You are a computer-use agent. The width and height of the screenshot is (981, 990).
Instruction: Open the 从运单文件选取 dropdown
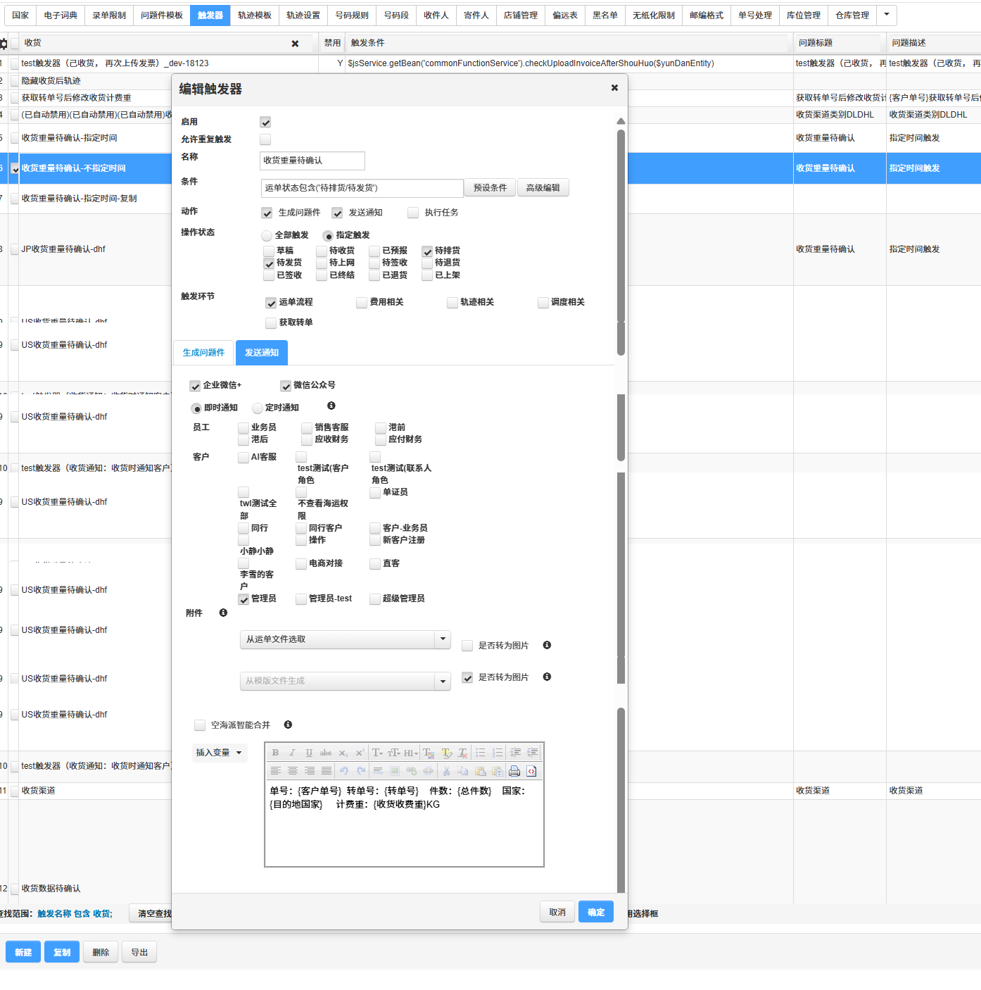(x=443, y=639)
